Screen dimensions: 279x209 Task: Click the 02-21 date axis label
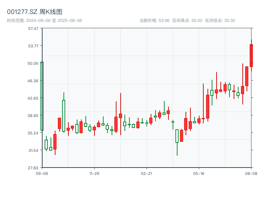click(146, 173)
